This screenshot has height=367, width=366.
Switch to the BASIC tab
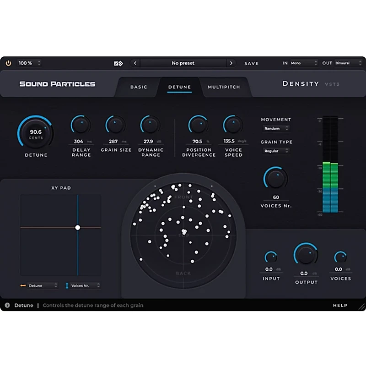pyautogui.click(x=139, y=87)
